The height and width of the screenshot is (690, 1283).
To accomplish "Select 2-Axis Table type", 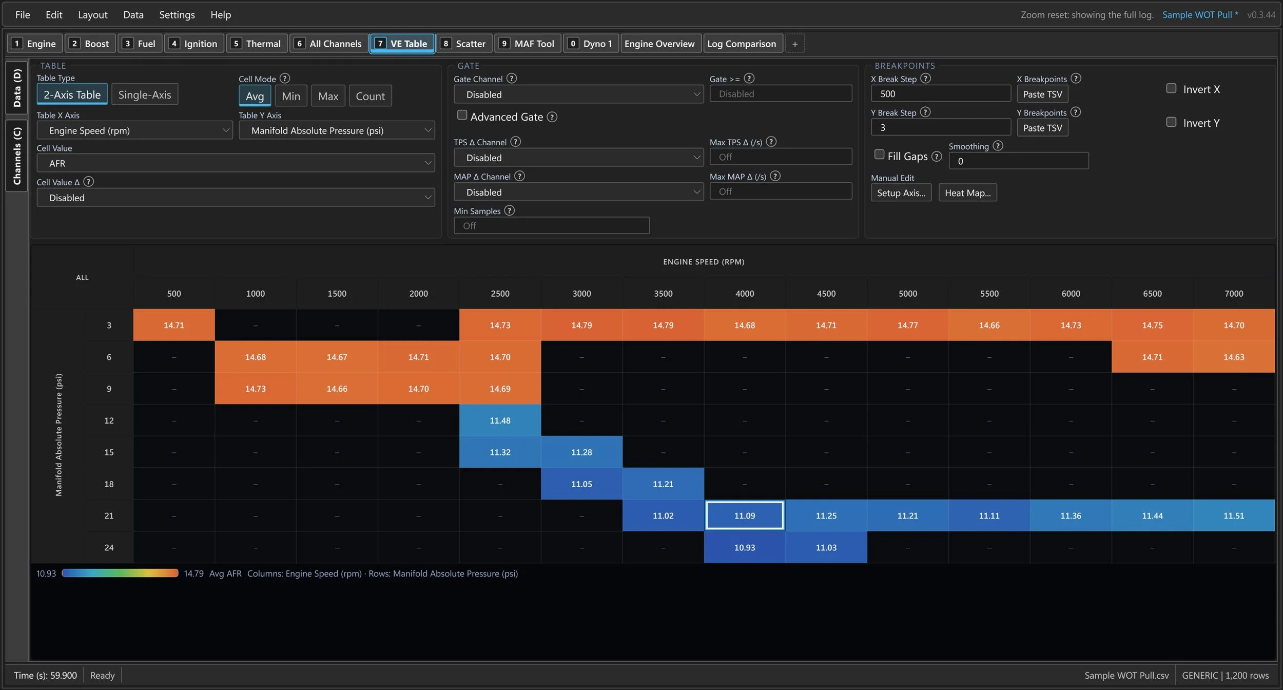I will pos(72,94).
